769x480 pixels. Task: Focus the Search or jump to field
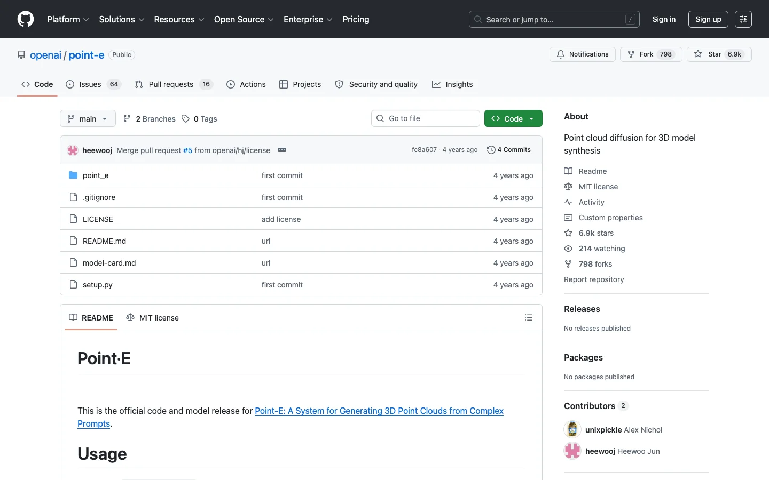coord(554,19)
